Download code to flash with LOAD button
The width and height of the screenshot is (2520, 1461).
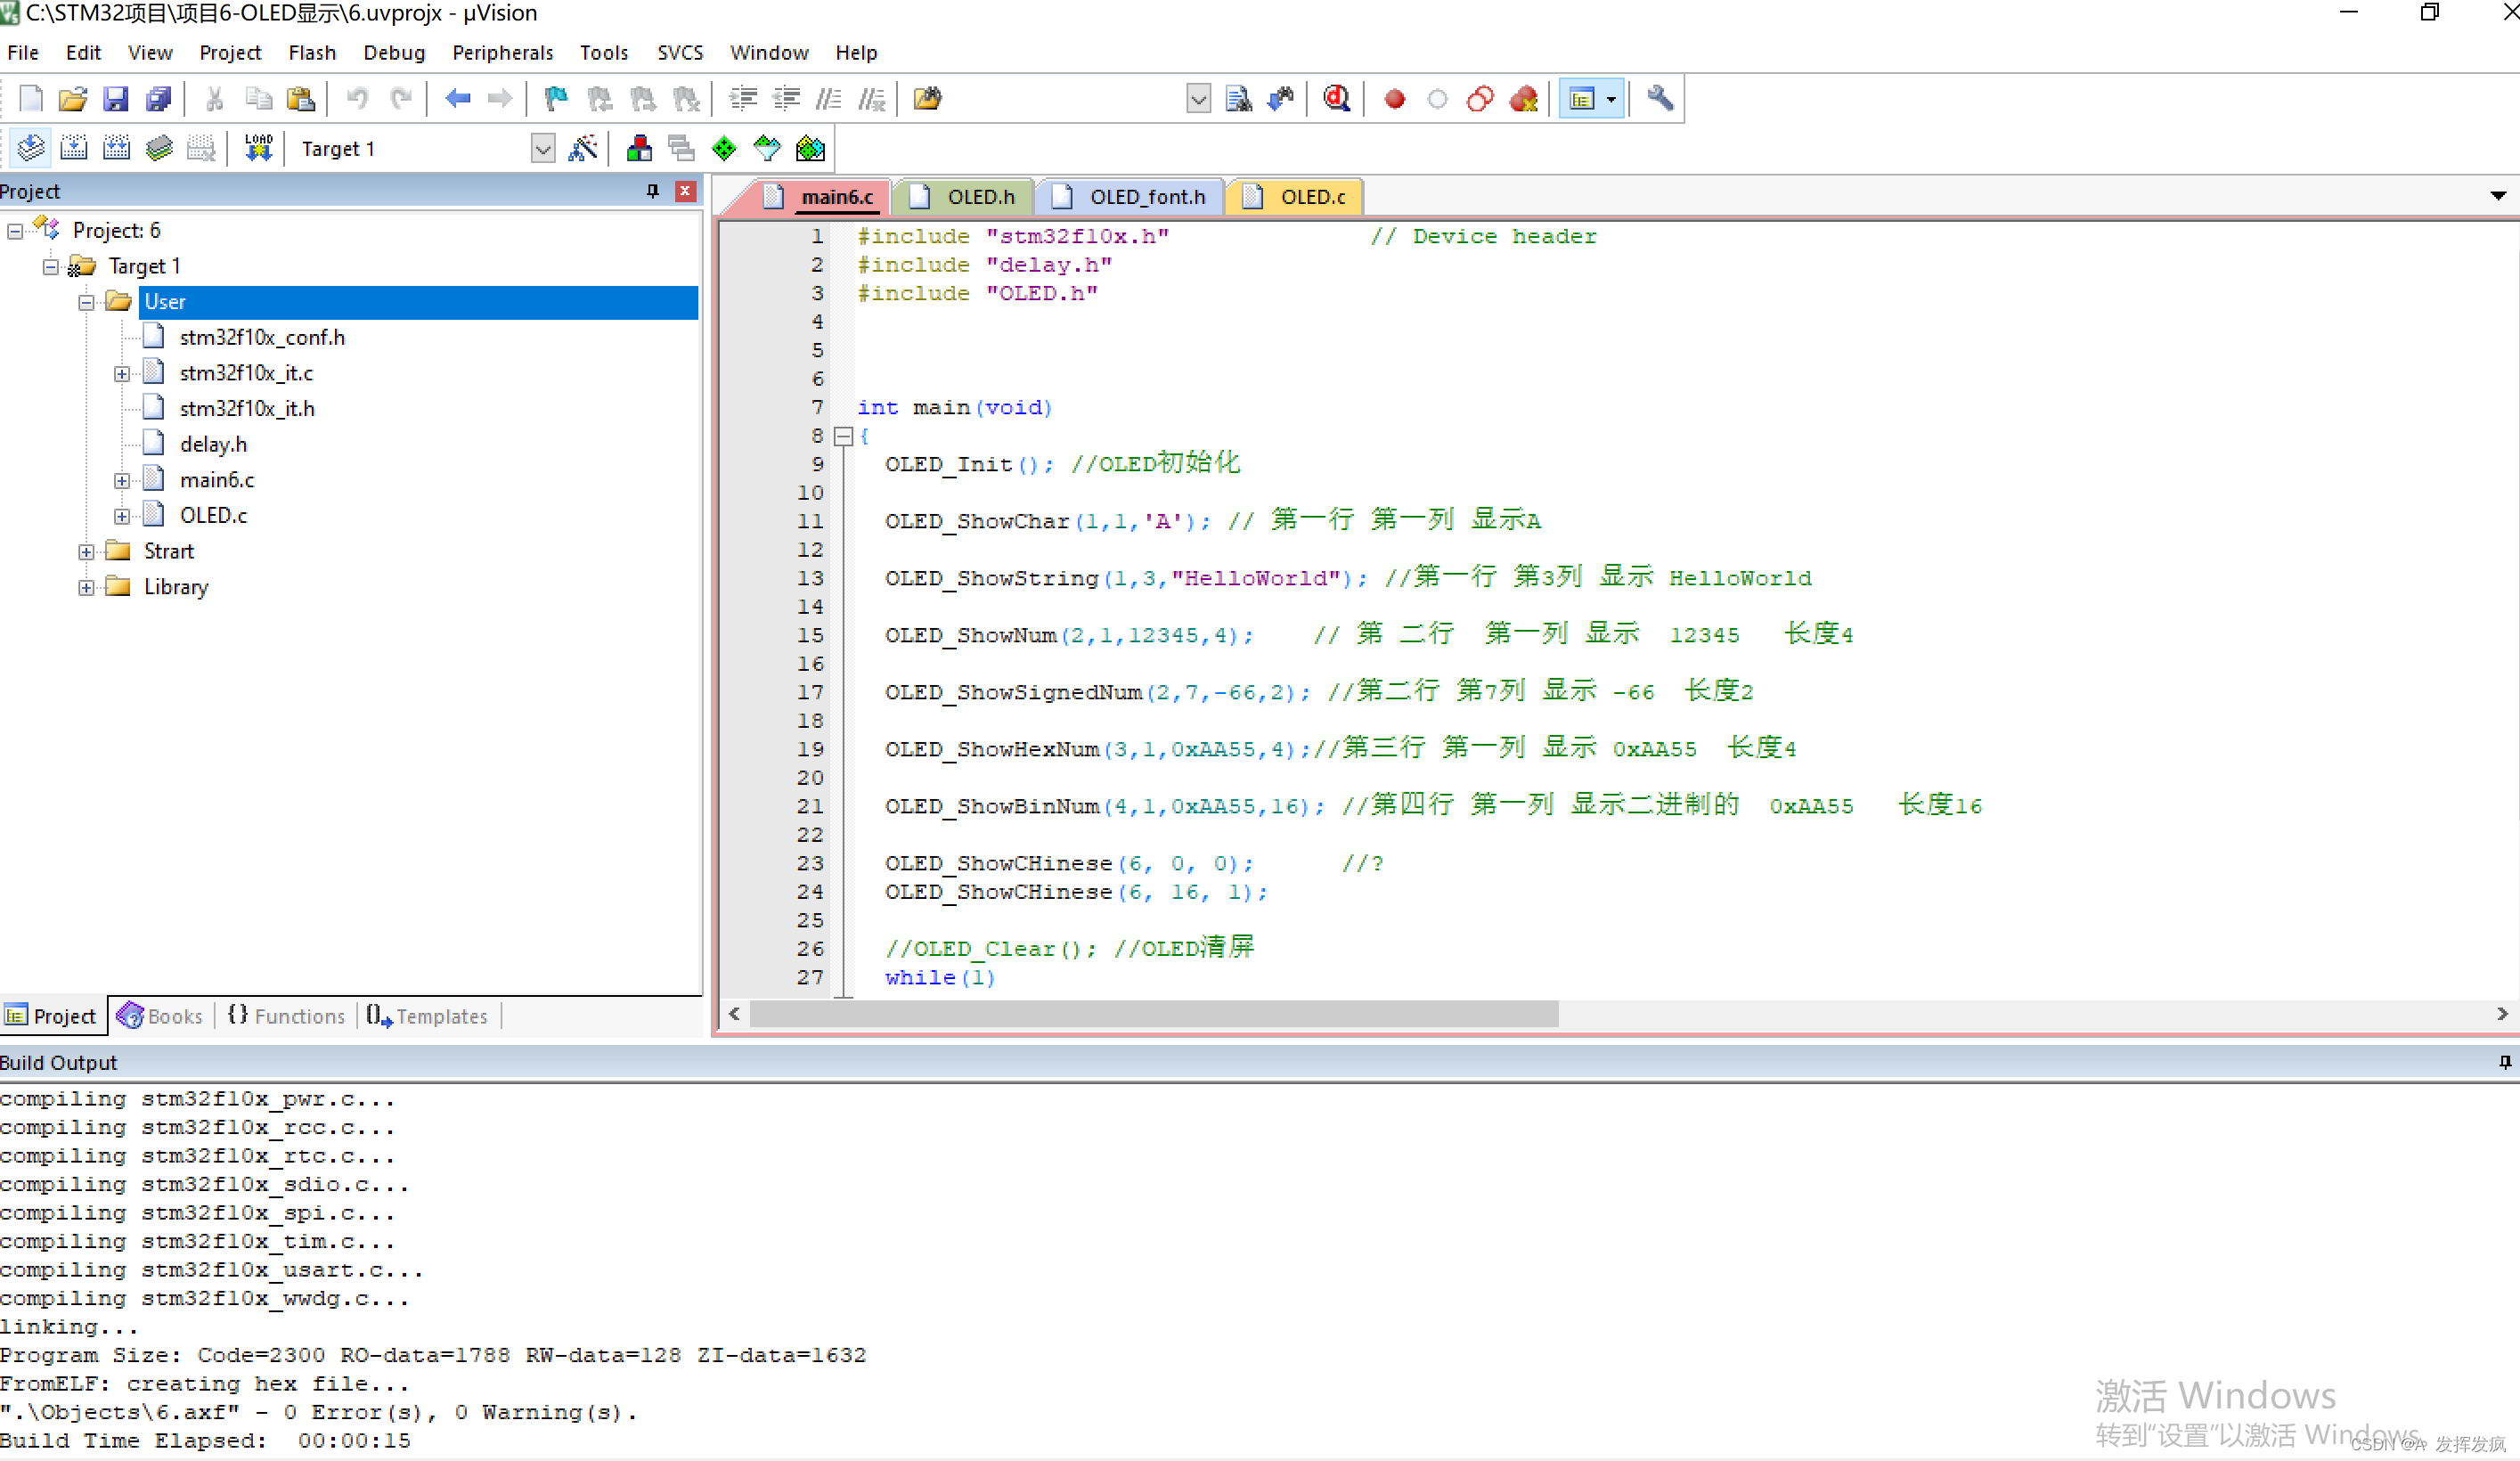click(257, 147)
